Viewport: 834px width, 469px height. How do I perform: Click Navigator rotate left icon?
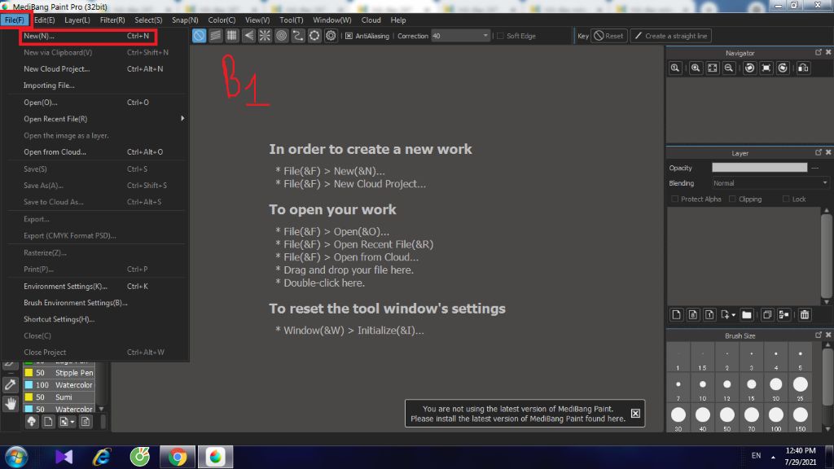coord(749,68)
